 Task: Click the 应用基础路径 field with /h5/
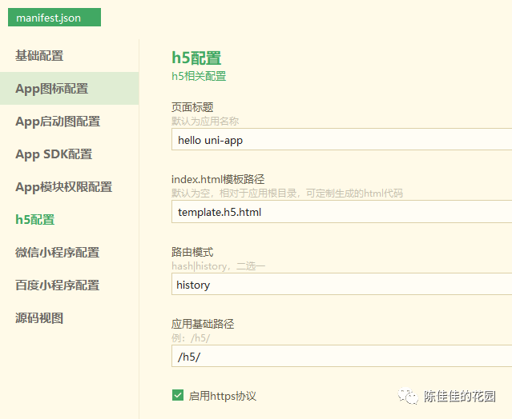click(341, 356)
